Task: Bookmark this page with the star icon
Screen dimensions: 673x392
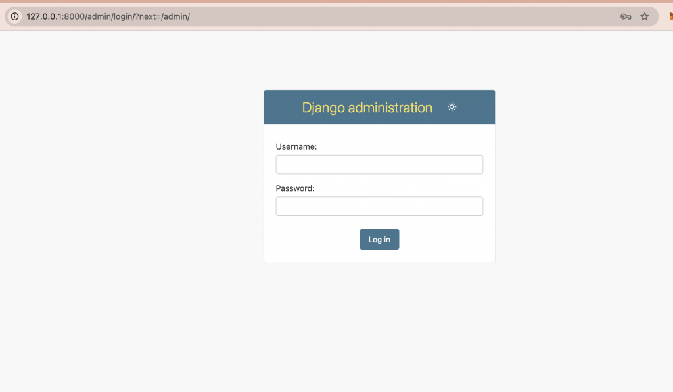Action: point(645,16)
